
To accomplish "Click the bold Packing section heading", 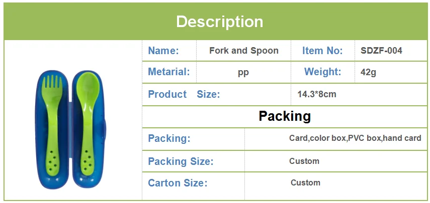I will pos(285,116).
